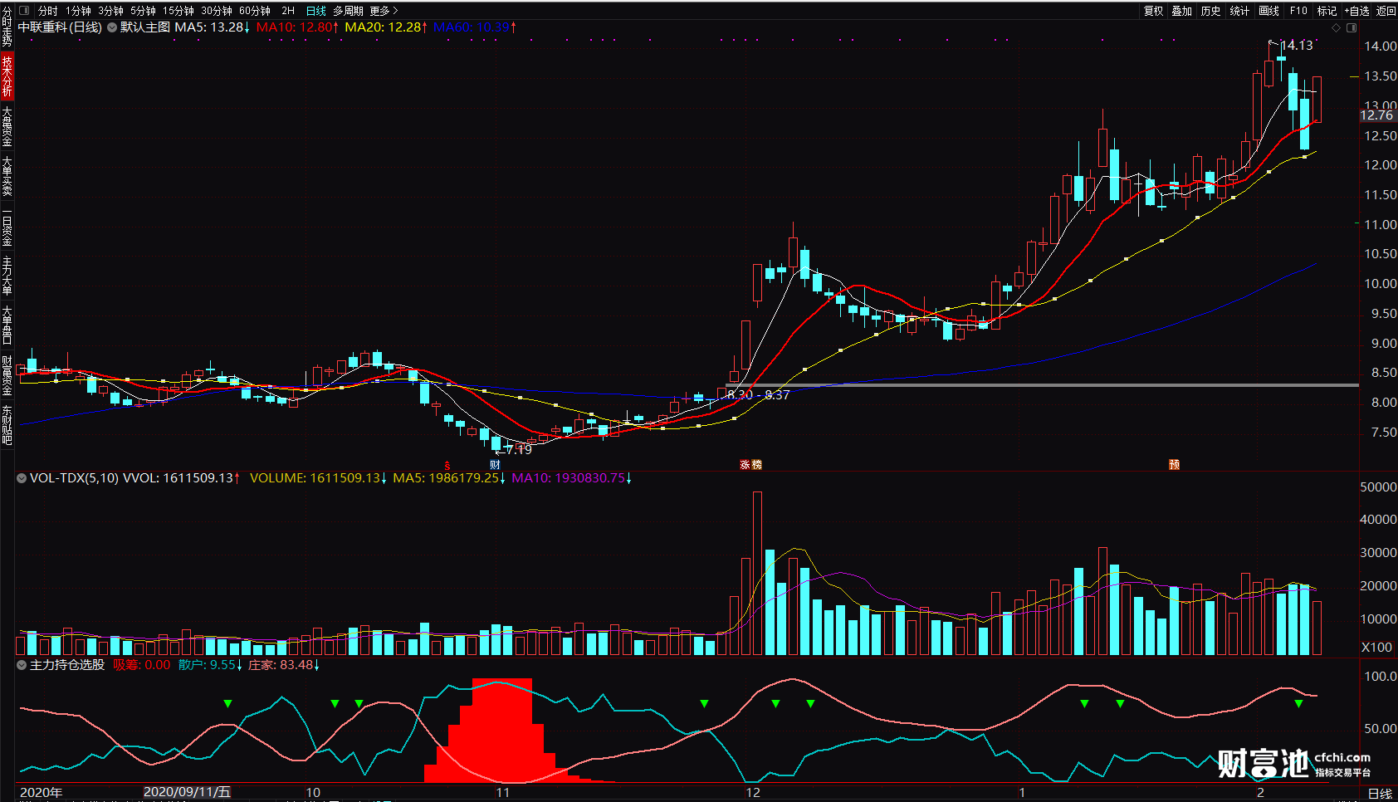This screenshot has width=1398, height=802.
Task: Open the 历史 history button
Action: (x=1210, y=11)
